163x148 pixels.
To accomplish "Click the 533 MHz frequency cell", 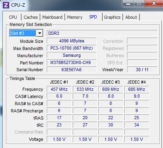I will [x=85, y=89].
